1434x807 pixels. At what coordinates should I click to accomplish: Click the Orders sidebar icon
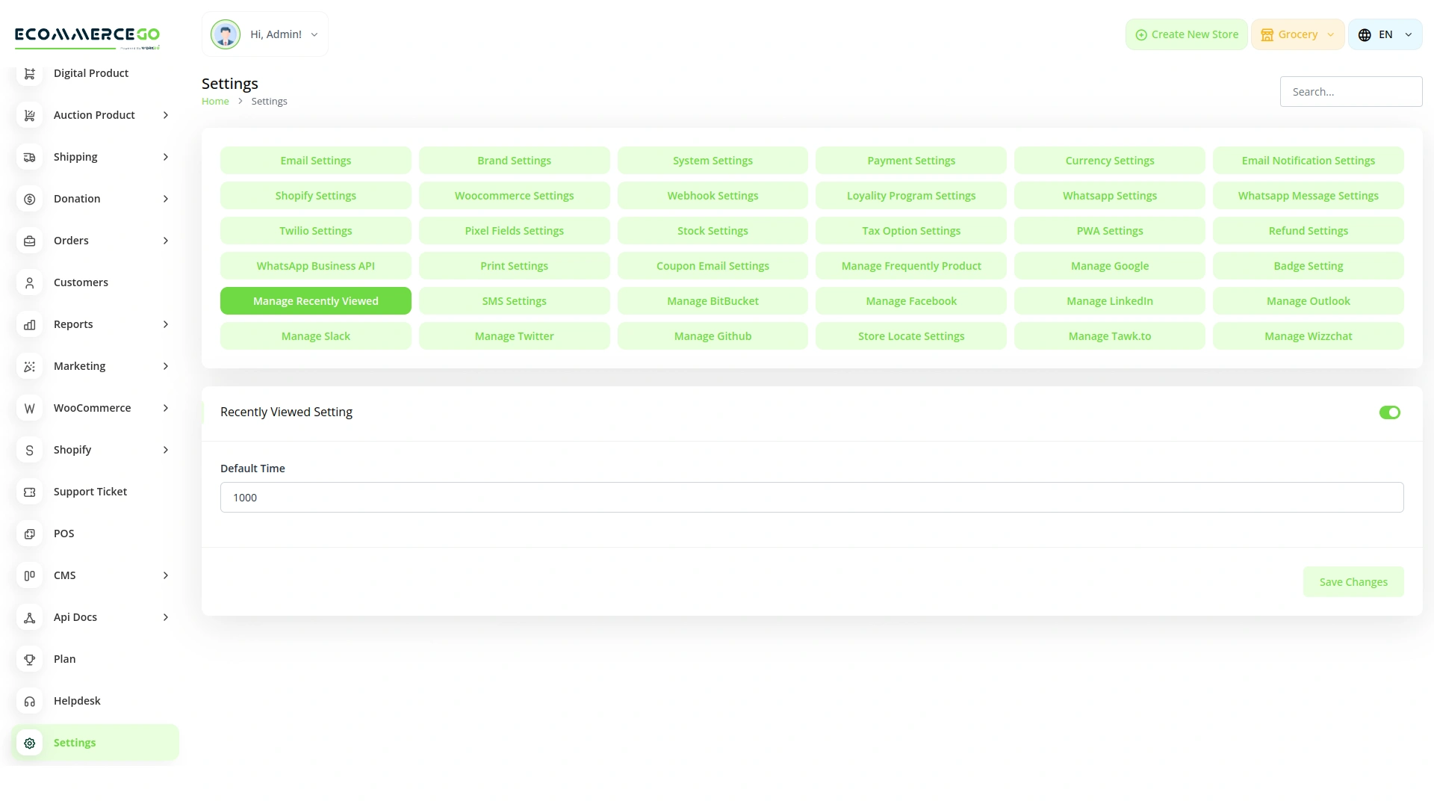point(29,241)
